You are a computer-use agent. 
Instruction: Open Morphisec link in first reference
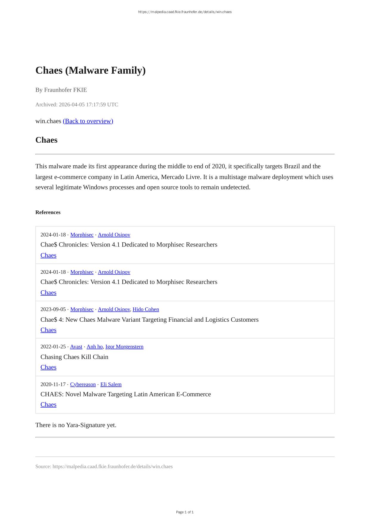tap(82, 235)
